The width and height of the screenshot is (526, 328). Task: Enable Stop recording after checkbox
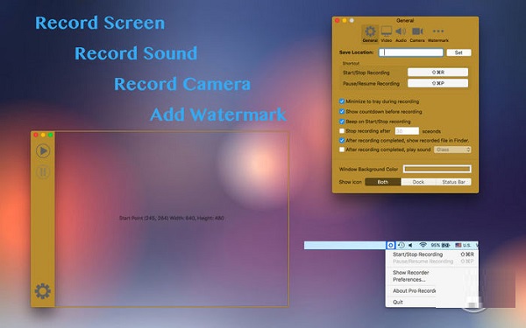tap(342, 131)
